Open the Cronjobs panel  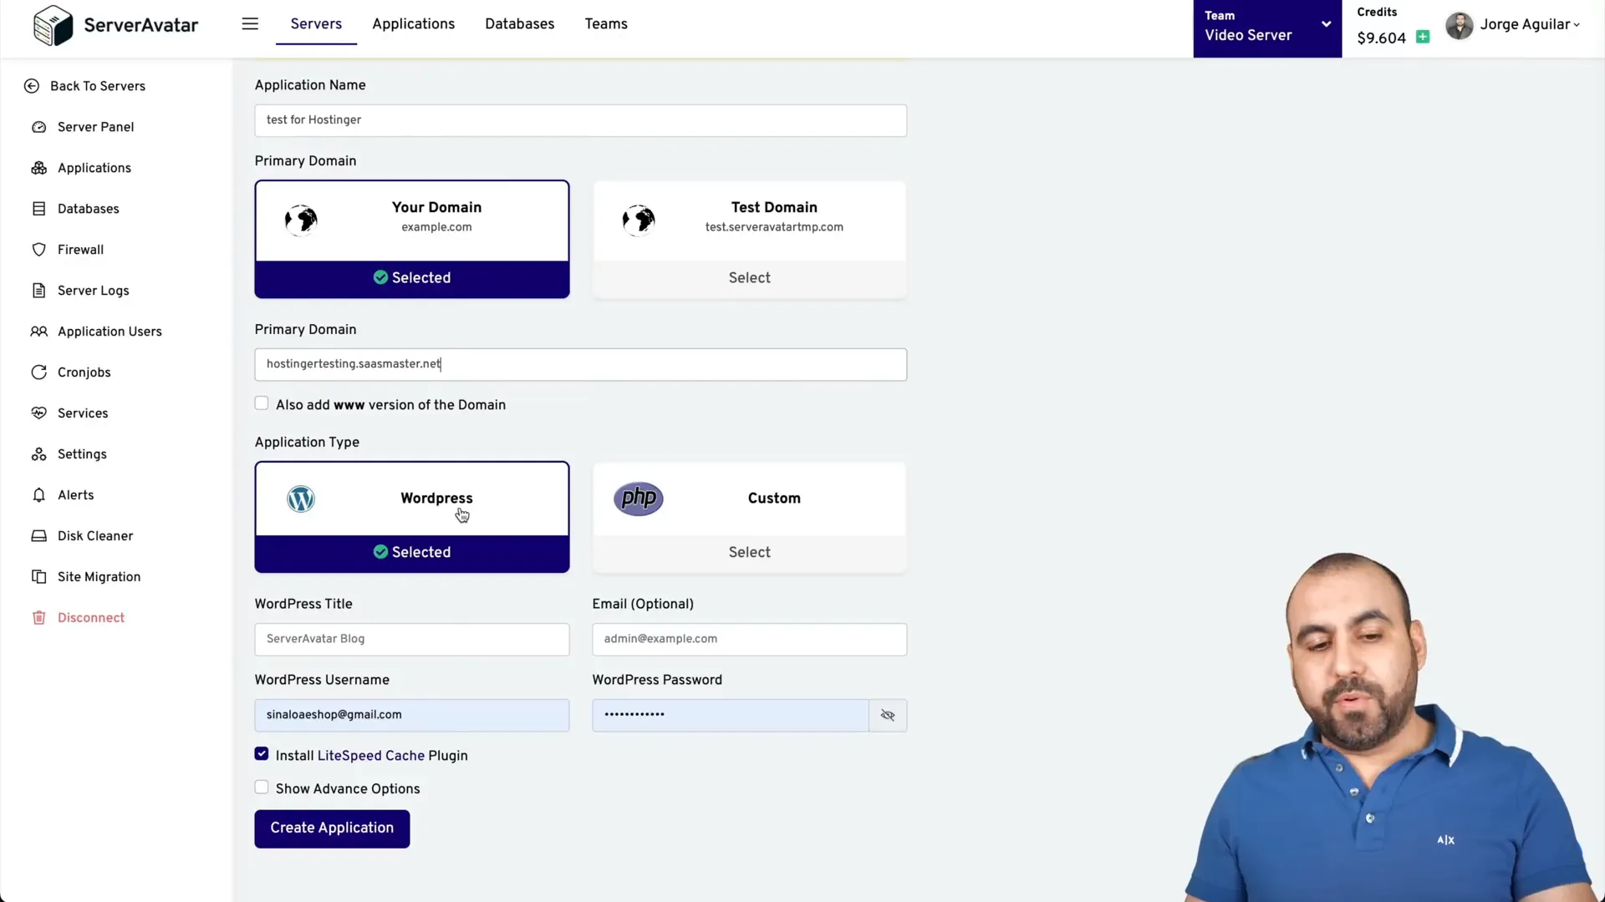click(x=84, y=372)
